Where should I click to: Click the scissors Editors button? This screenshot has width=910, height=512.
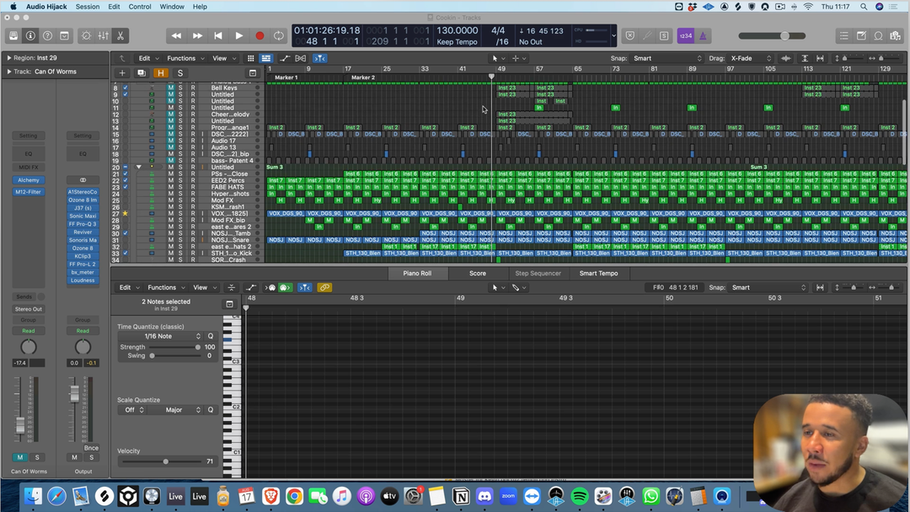pos(120,36)
